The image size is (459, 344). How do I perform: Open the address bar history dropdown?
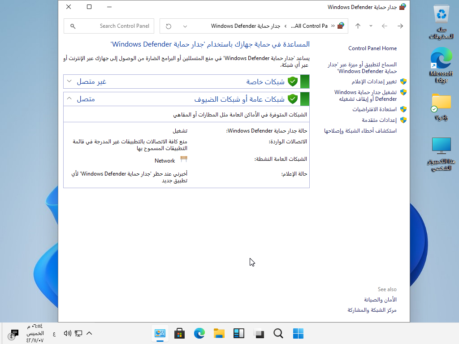coord(185,26)
